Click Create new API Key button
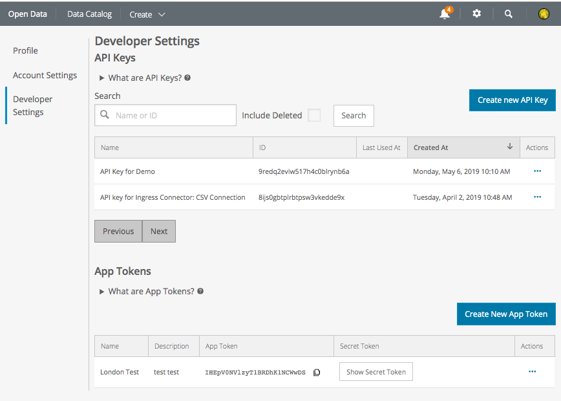The height and width of the screenshot is (401, 561). tap(513, 100)
